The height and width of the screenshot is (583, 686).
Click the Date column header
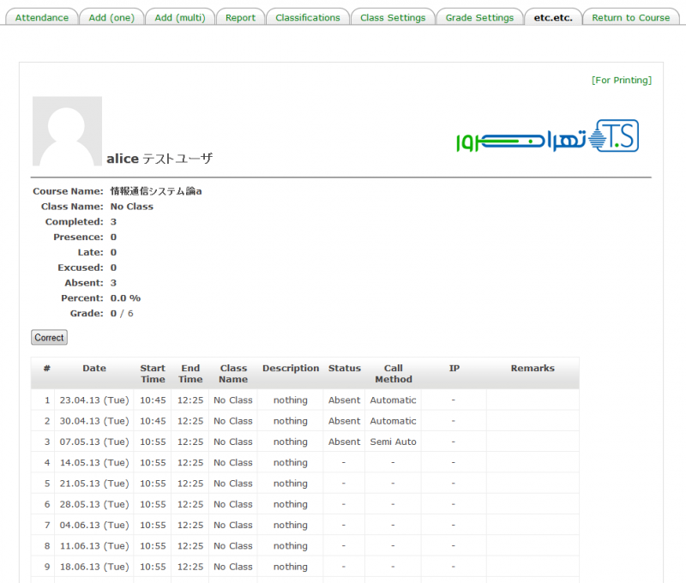(94, 369)
